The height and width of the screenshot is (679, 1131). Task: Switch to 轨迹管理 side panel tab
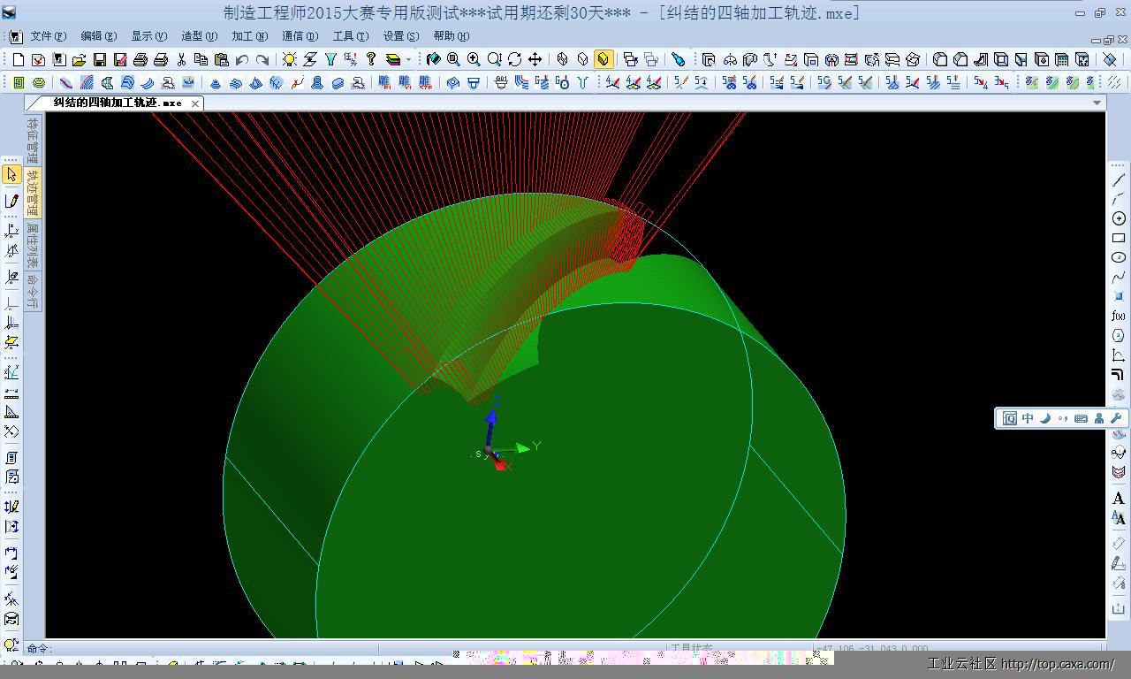pos(33,193)
